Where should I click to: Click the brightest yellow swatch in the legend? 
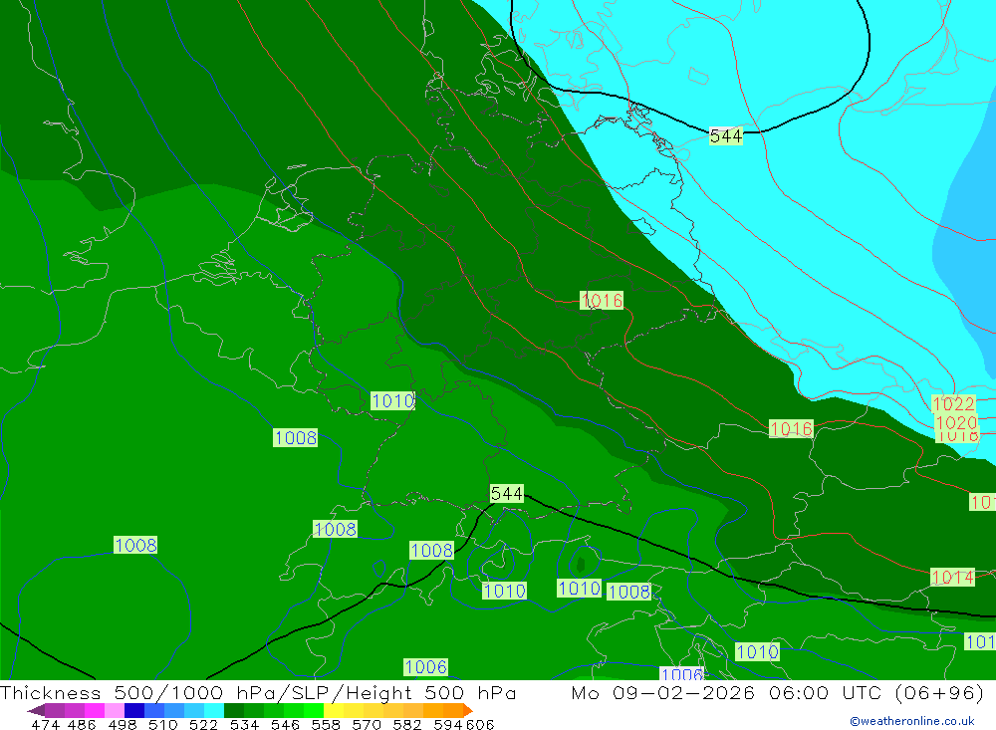pos(334,710)
